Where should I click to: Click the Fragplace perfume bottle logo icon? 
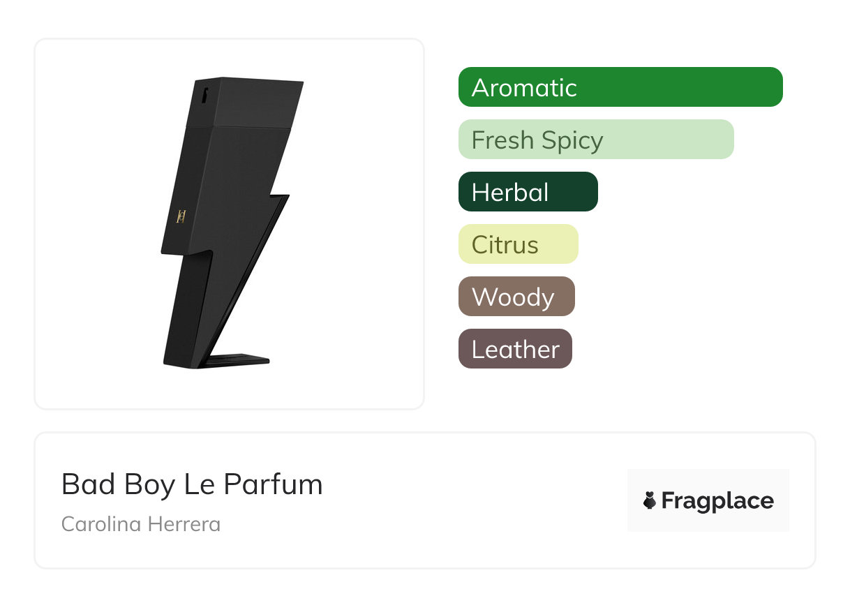(x=650, y=500)
